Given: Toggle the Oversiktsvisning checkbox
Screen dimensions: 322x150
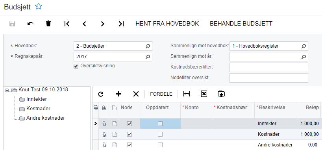Looking at the screenshot, I should (76, 66).
